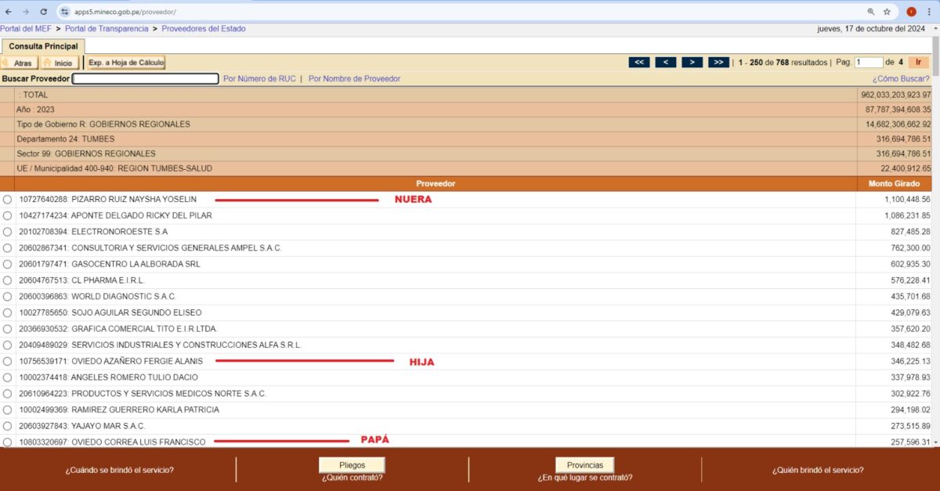Click the address bar URL field
Screen dimensions: 940x491
coord(462,12)
